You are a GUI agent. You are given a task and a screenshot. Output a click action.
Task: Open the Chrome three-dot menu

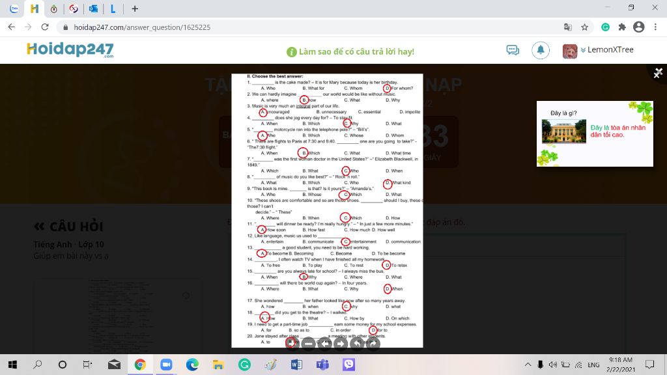click(655, 27)
